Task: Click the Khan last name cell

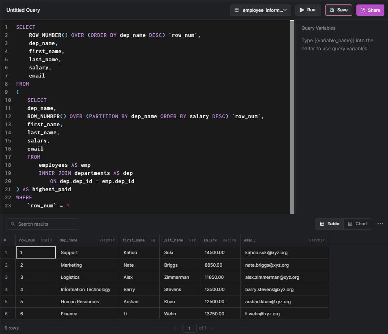Action: pyautogui.click(x=180, y=302)
